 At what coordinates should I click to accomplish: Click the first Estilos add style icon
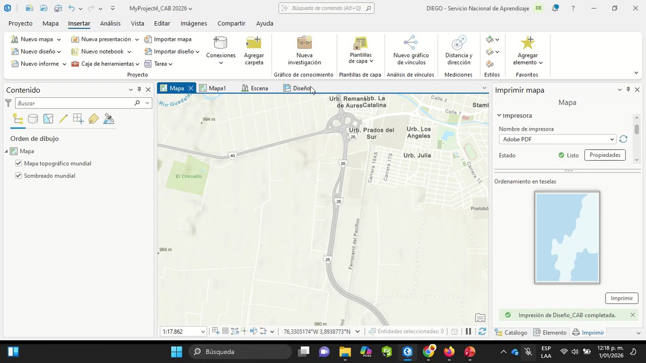click(x=490, y=39)
